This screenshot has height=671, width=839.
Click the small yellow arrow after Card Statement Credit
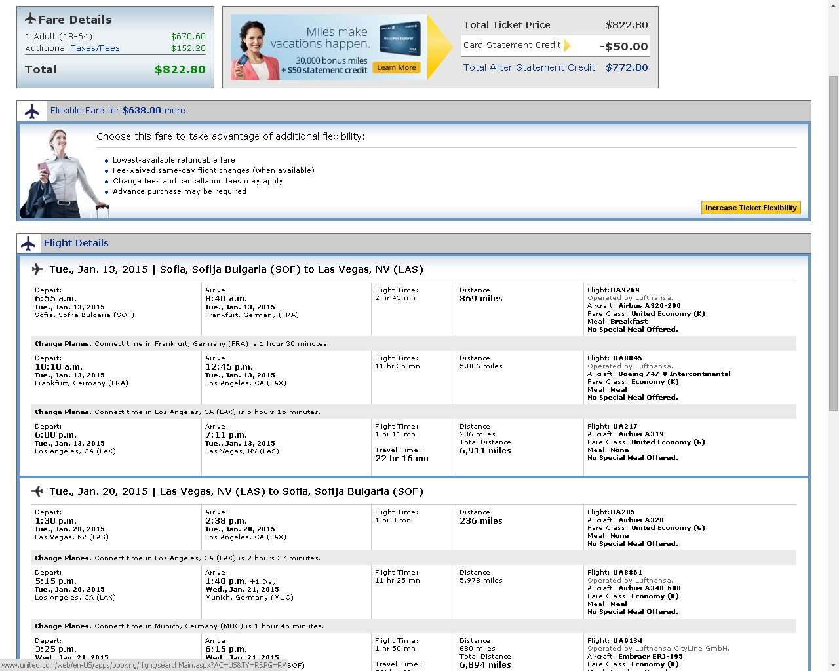tap(568, 45)
